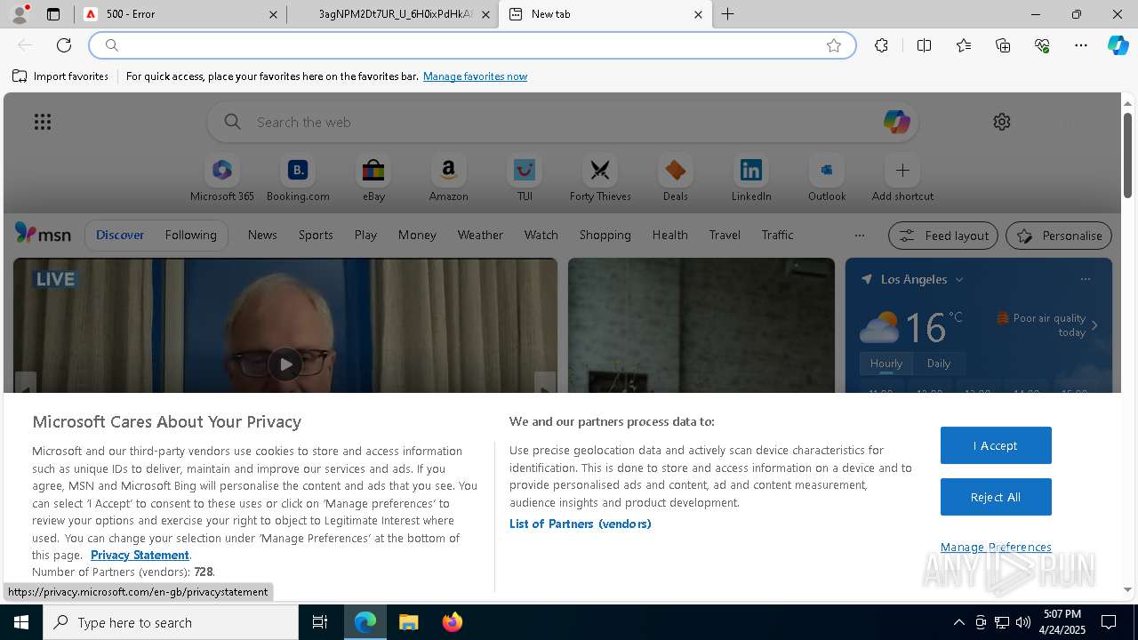Image resolution: width=1138 pixels, height=640 pixels.
Task: Refresh the current page
Action: (x=64, y=45)
